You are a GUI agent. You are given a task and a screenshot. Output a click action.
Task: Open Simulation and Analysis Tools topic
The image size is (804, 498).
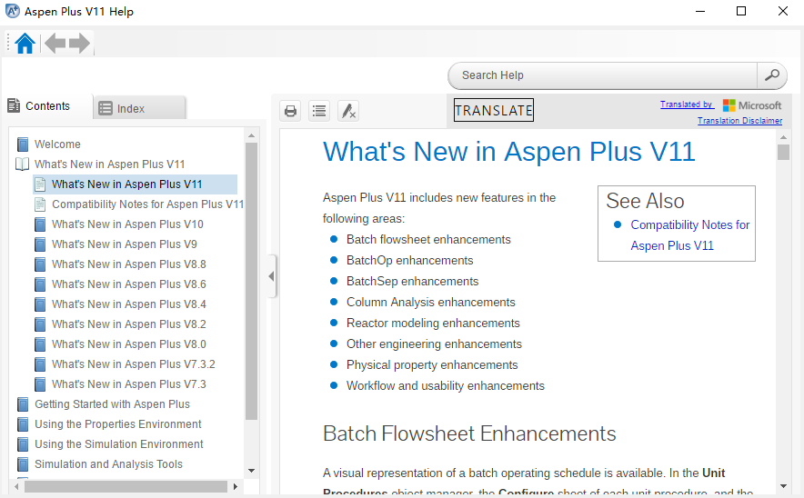tap(109, 464)
